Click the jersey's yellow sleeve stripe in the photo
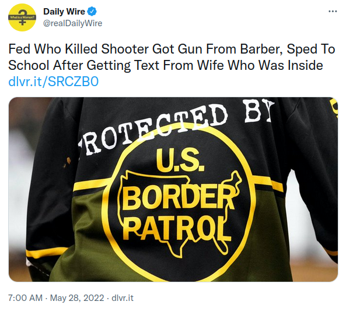This screenshot has width=346, height=312. tap(46, 252)
